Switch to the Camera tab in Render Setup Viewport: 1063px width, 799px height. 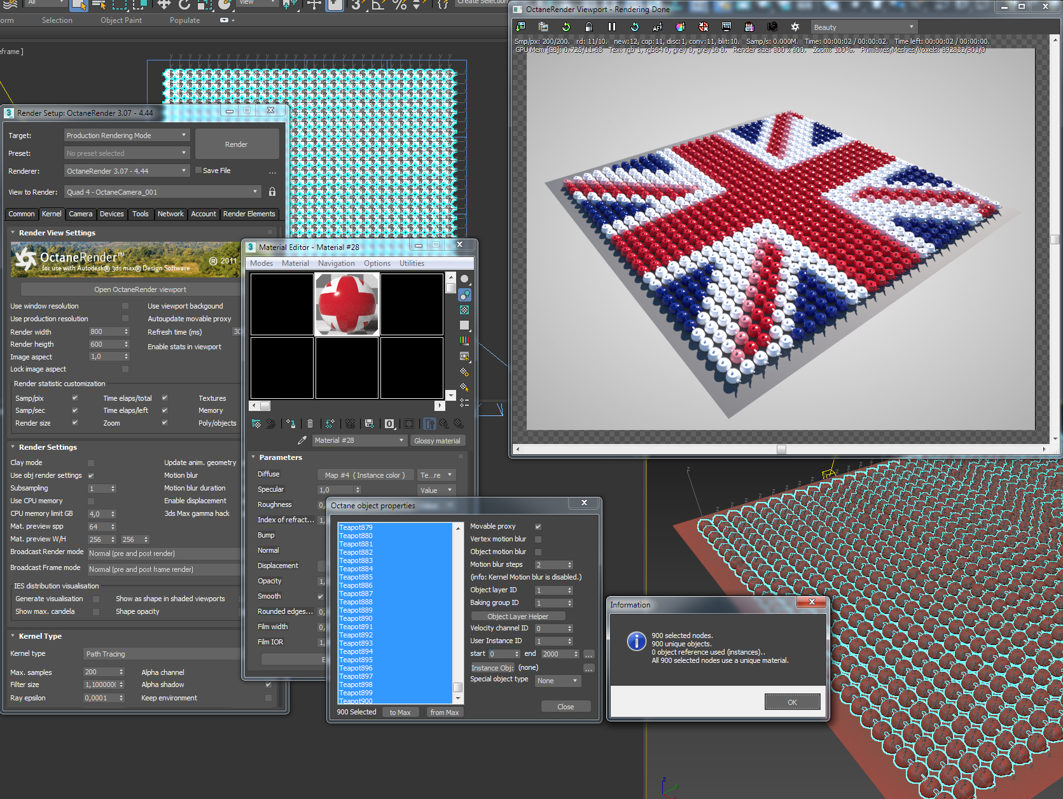coord(81,214)
